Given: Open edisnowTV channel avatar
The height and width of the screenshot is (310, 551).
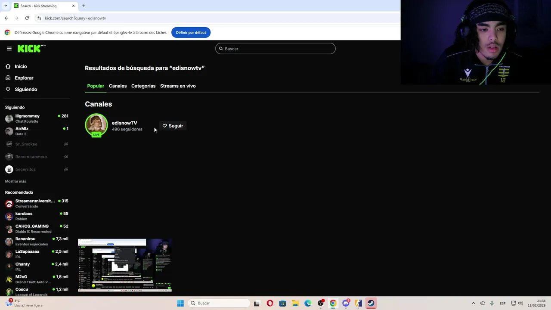Looking at the screenshot, I should click(x=96, y=125).
